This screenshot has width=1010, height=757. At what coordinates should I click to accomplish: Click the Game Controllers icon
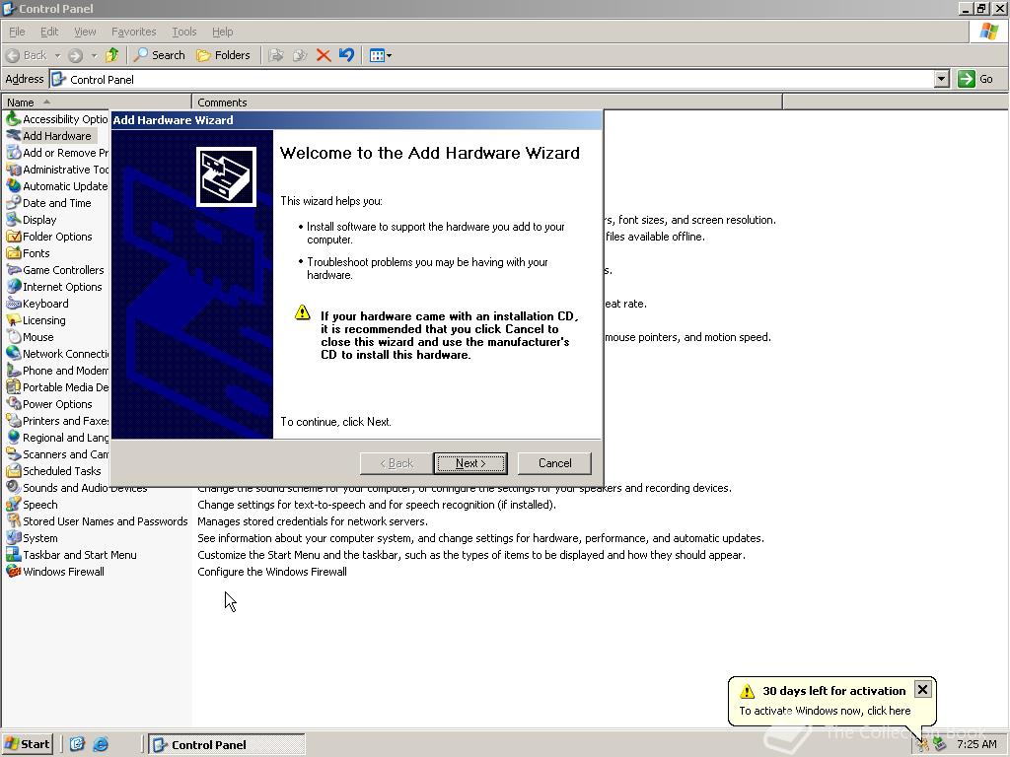coord(13,270)
